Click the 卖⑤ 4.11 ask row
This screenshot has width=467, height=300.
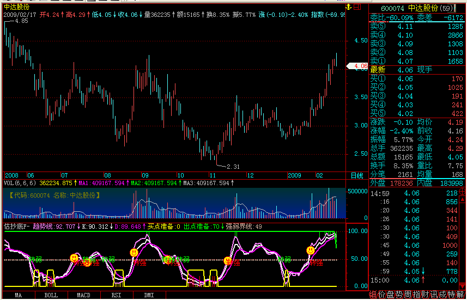pyautogui.click(x=416, y=27)
